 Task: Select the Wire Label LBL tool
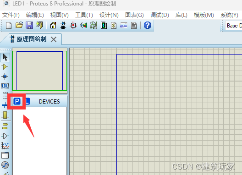click(x=5, y=86)
